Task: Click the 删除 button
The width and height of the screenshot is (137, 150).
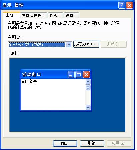Action: [x=114, y=44]
